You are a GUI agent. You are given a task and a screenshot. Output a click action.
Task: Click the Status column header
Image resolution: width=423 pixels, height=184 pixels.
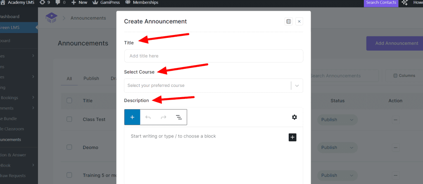click(x=337, y=100)
